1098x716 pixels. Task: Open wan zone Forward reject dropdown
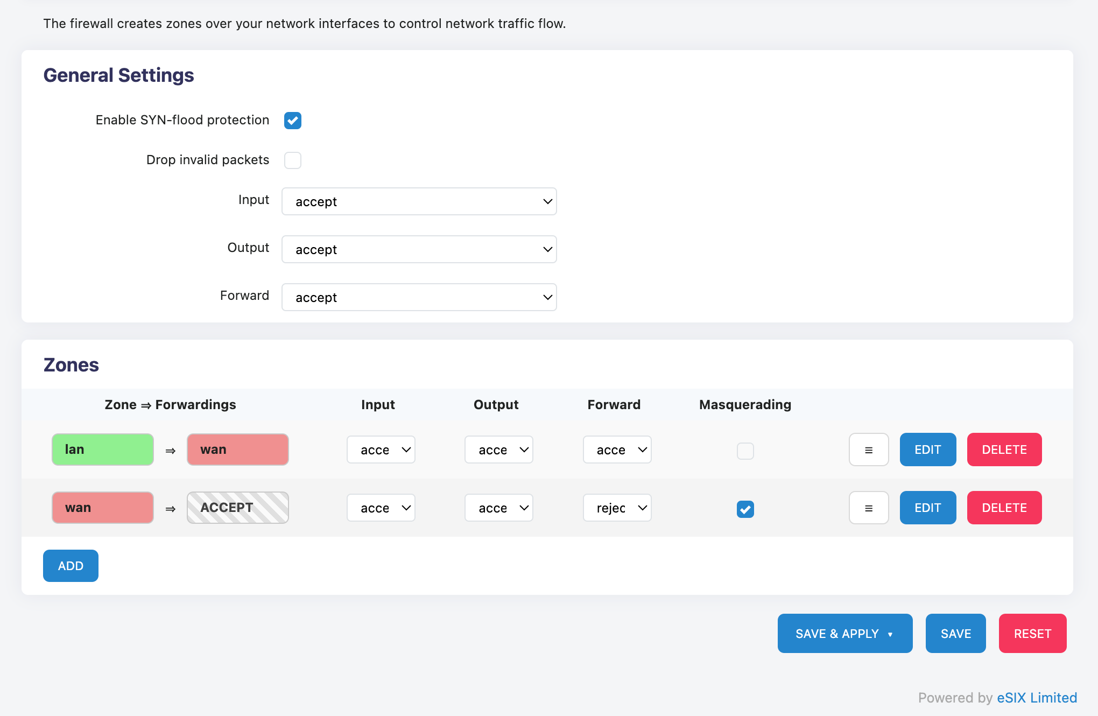[x=617, y=508]
